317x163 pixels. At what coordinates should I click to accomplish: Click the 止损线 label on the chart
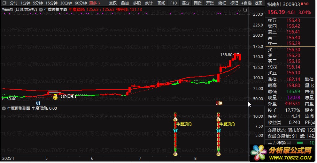click(68, 96)
